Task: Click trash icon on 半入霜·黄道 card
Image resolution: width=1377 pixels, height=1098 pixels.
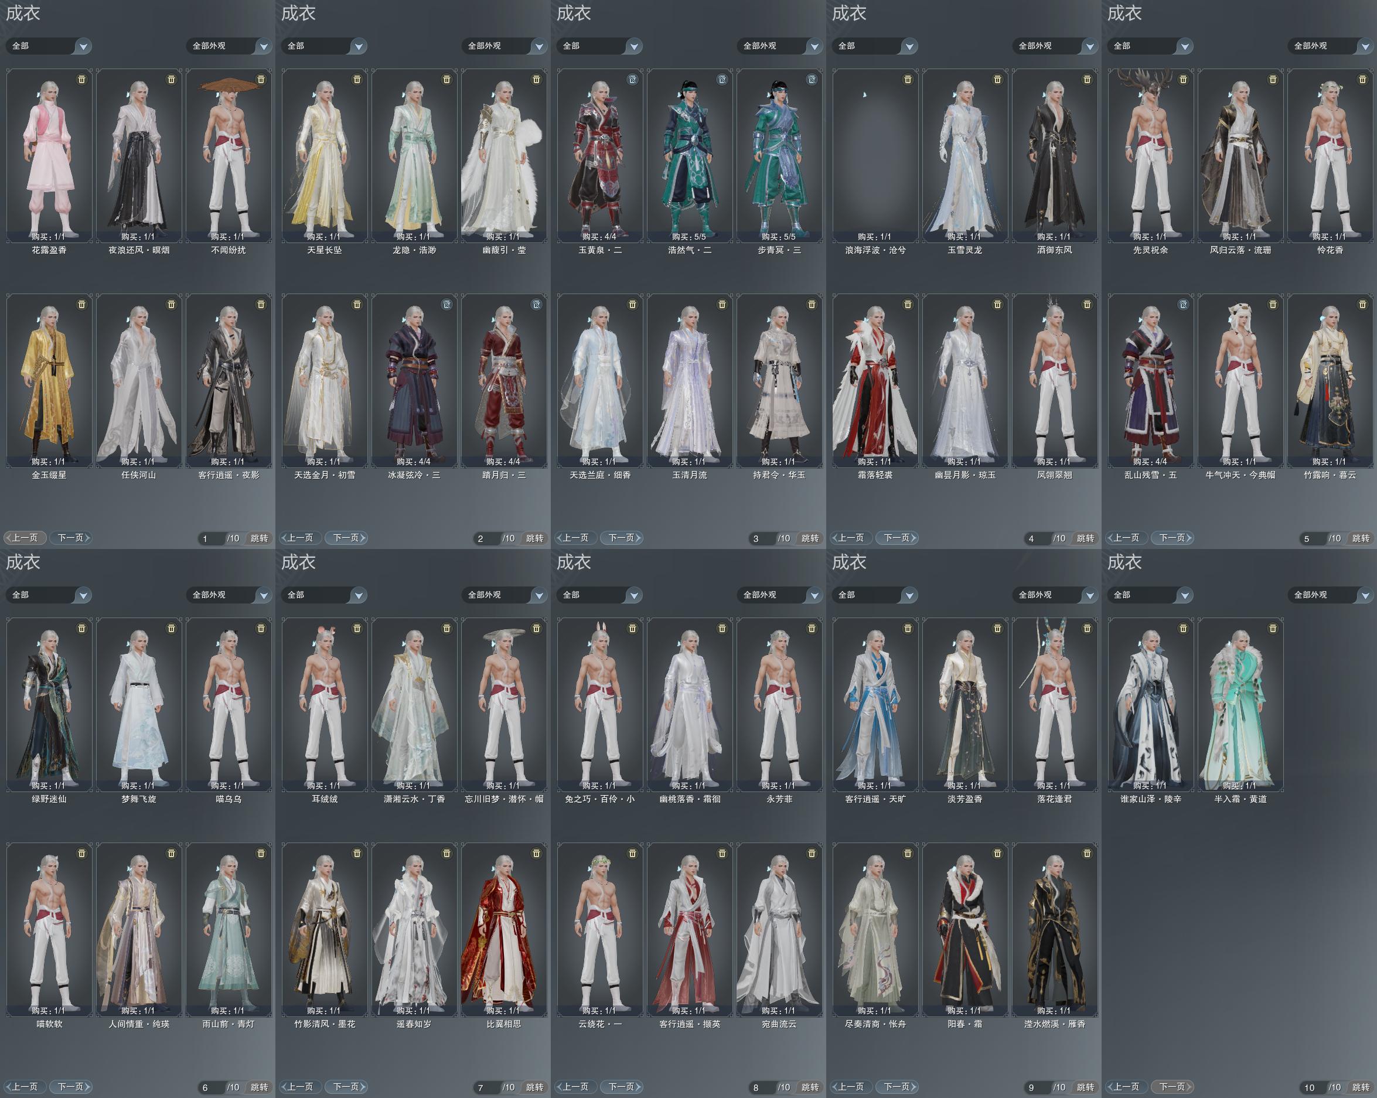Action: click(x=1272, y=629)
